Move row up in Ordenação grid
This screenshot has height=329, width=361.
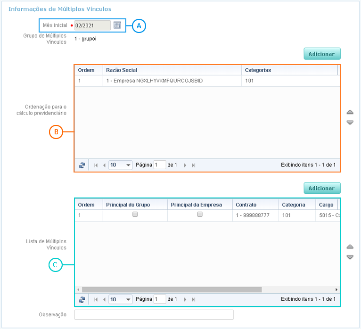tap(350, 112)
